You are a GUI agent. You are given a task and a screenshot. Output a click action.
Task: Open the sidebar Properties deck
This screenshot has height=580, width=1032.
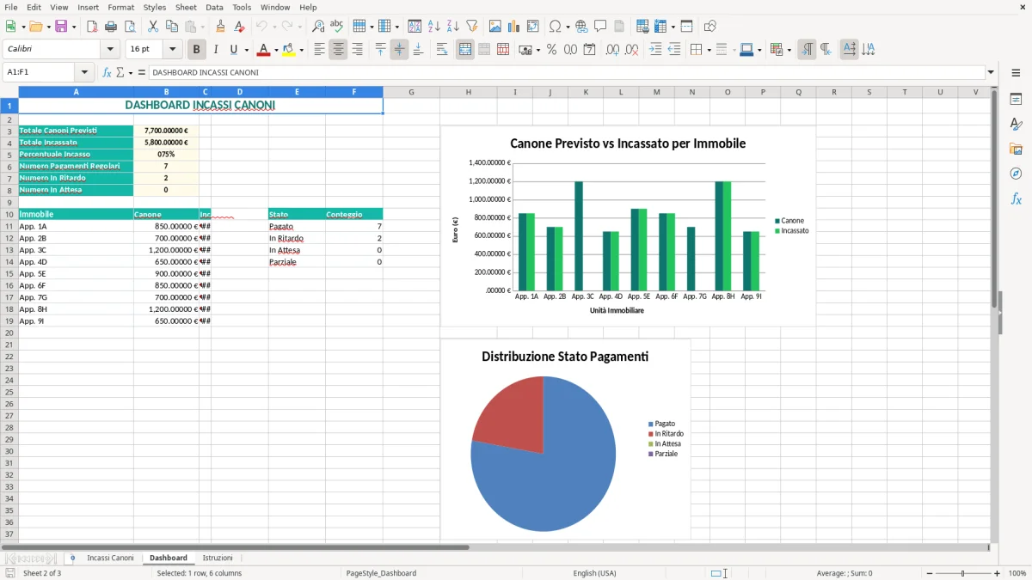(1016, 99)
